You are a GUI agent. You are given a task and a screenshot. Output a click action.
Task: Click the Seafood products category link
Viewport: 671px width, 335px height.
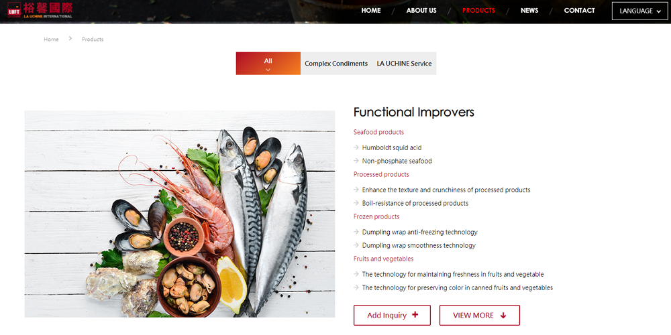pos(378,132)
